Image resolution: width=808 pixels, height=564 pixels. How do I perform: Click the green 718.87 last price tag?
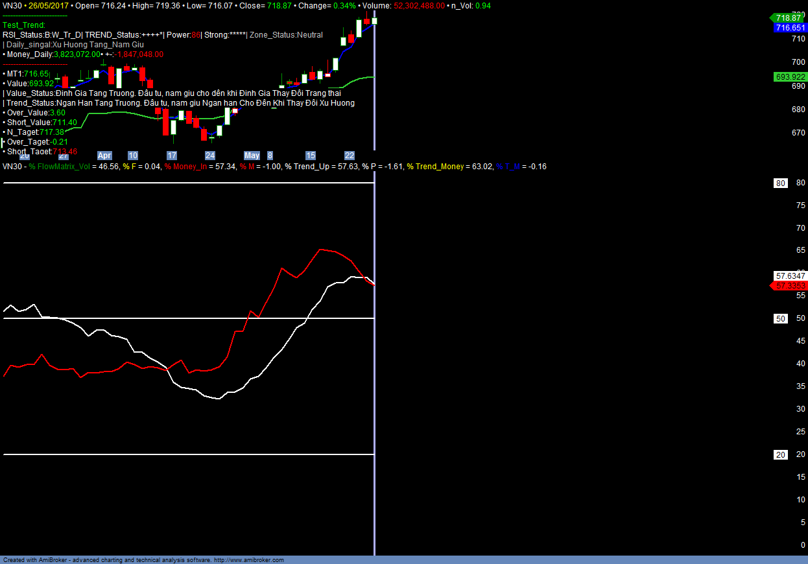pos(788,18)
